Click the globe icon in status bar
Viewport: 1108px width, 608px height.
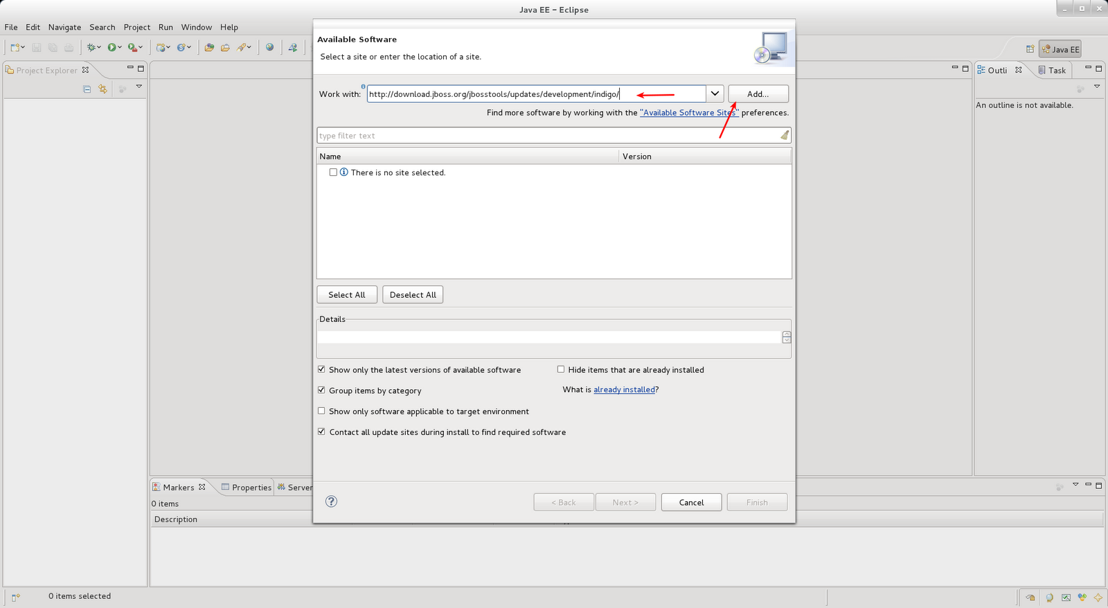[1049, 597]
